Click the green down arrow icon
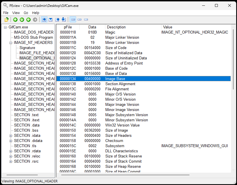The image size is (237, 185). [x=22, y=20]
